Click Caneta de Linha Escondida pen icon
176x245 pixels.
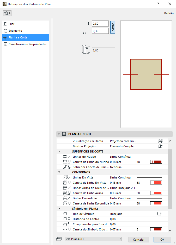(x=67, y=203)
